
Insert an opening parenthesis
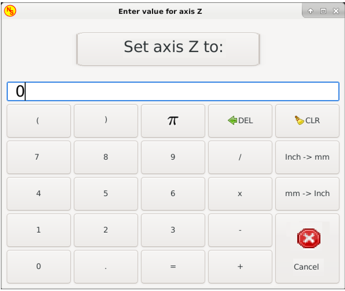[38, 121]
